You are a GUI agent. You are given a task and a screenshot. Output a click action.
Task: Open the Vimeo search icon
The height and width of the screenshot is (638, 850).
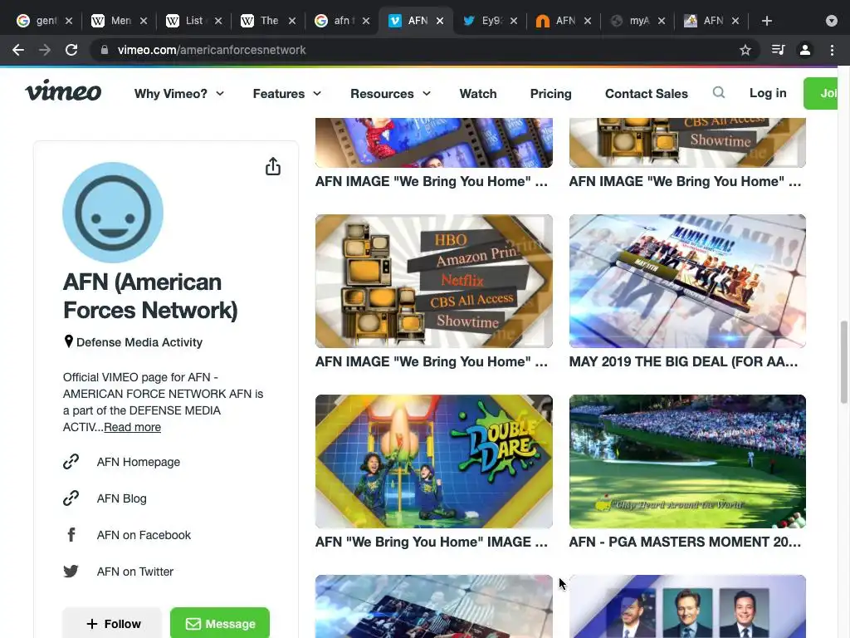(x=719, y=93)
